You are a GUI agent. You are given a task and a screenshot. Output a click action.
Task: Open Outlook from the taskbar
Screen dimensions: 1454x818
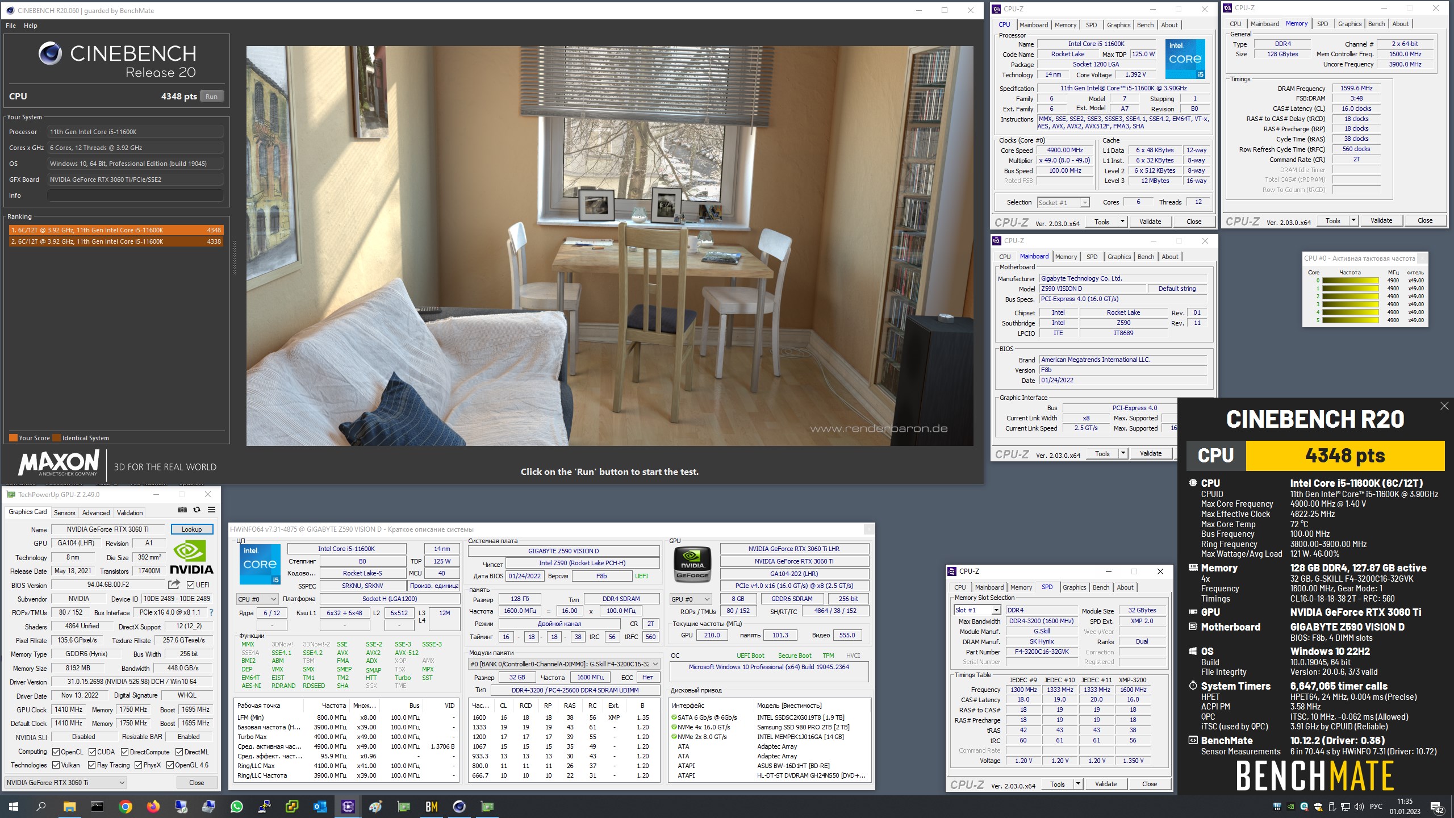click(x=320, y=806)
